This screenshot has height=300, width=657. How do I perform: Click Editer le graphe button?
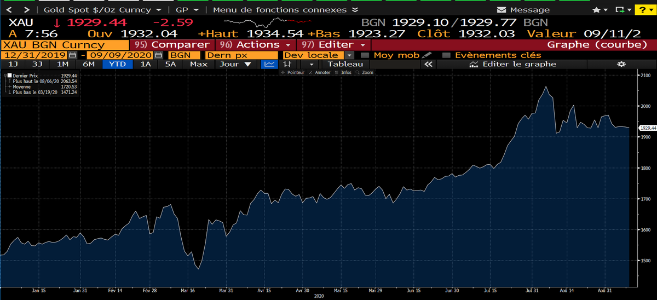pos(512,64)
